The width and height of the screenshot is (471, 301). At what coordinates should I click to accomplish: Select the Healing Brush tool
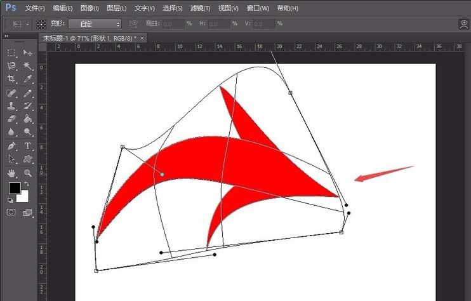coord(11,93)
